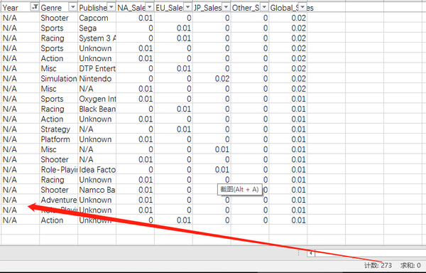
Task: Select the Action genre cell in last row
Action: point(59,220)
